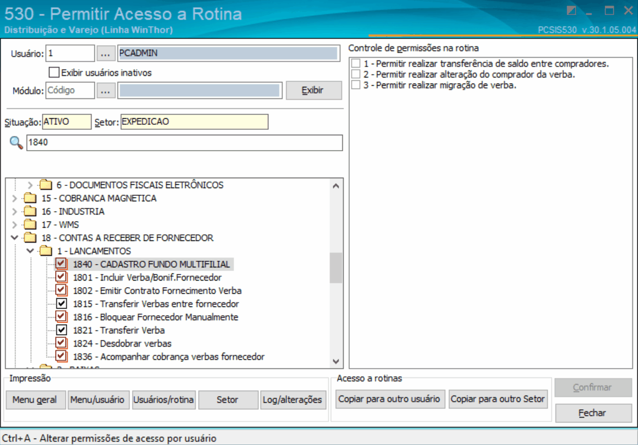Click Usuários/rotina print button
Screen dimensions: 638x445
164,400
